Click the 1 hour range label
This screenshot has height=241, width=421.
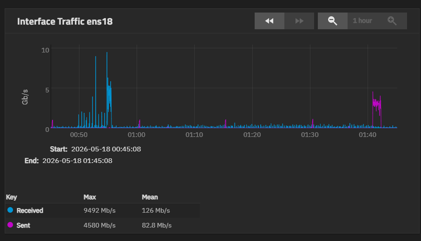(x=362, y=21)
